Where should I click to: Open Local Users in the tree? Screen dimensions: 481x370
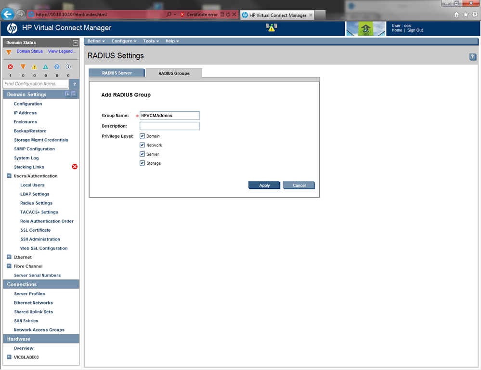tap(32, 185)
